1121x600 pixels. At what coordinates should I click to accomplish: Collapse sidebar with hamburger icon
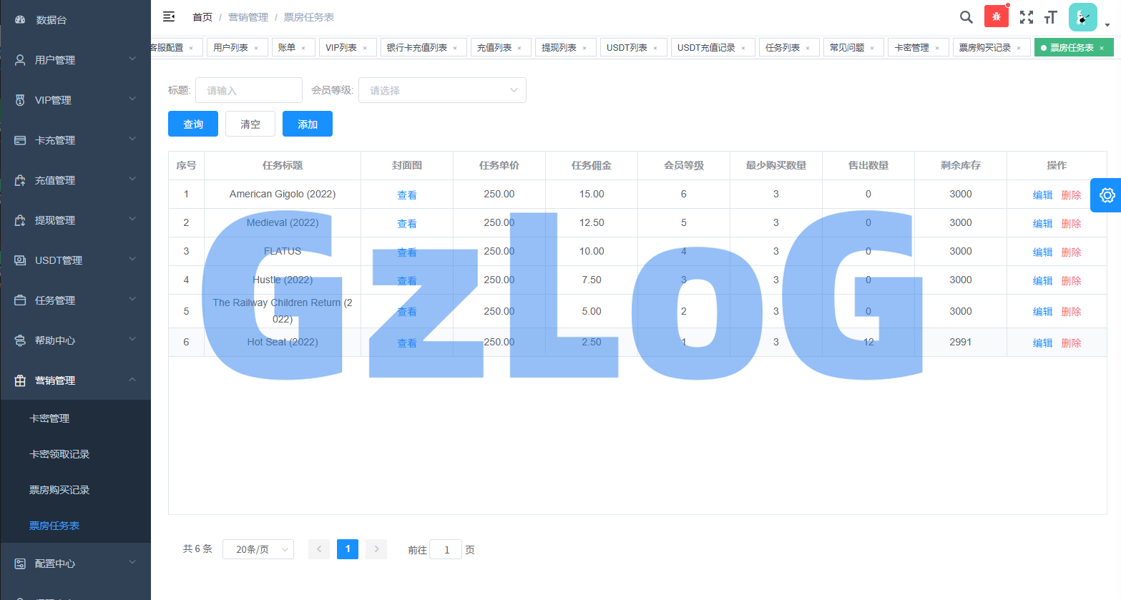click(169, 16)
